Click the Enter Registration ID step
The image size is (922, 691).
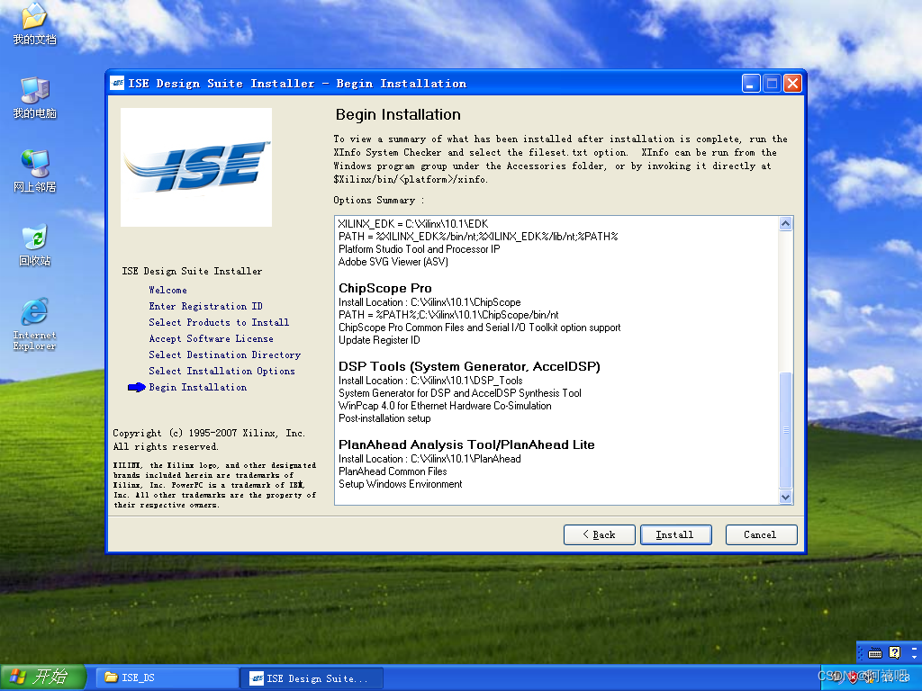[x=206, y=306]
